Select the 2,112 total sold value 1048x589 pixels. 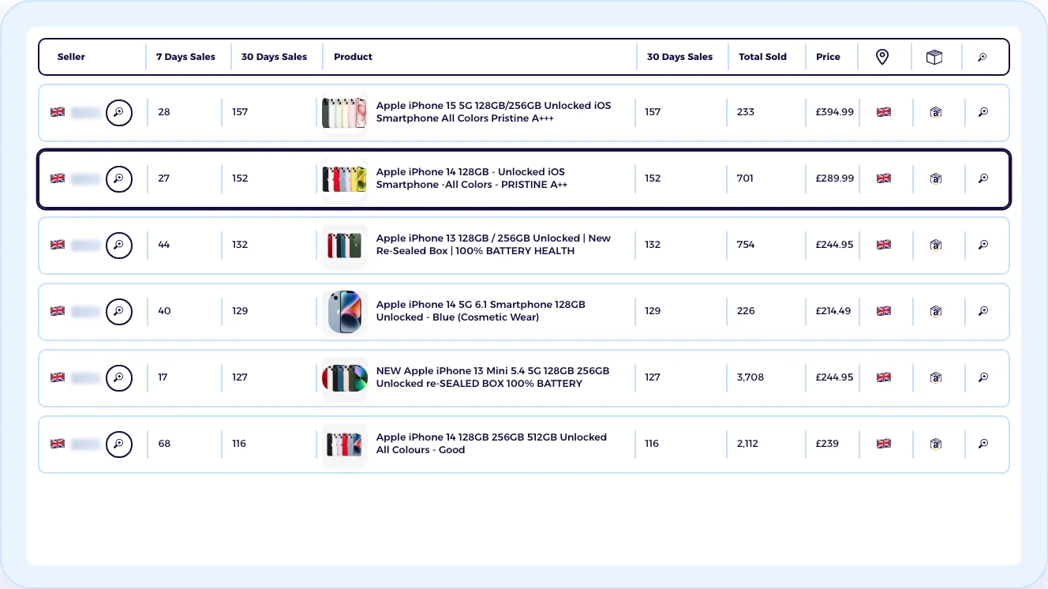click(x=747, y=444)
